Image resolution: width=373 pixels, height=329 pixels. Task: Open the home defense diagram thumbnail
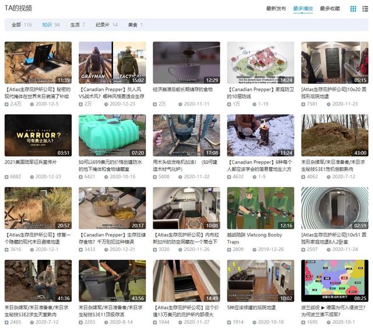click(261, 62)
